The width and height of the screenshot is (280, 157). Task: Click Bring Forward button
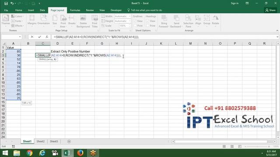pyautogui.click(x=164, y=21)
